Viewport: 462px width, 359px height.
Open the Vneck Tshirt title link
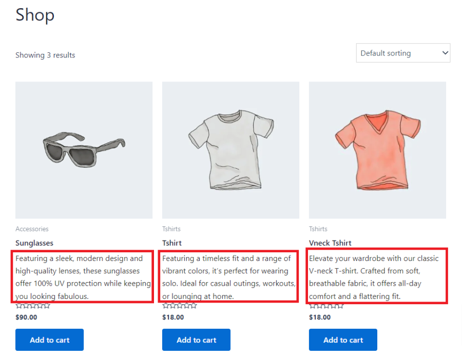[330, 243]
